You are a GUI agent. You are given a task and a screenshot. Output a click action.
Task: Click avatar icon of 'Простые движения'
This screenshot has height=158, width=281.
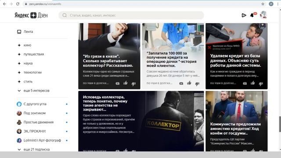pyautogui.click(x=19, y=122)
